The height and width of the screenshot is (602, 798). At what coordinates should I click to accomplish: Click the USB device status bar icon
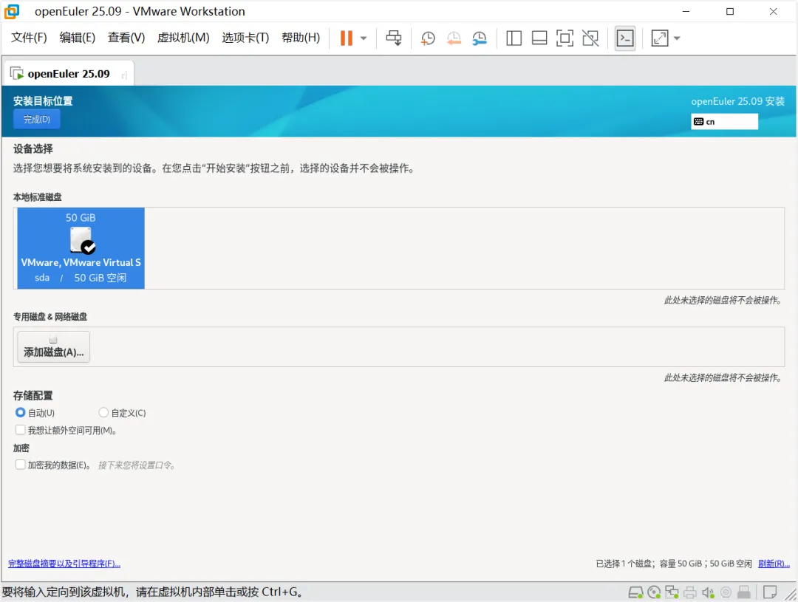(x=744, y=592)
